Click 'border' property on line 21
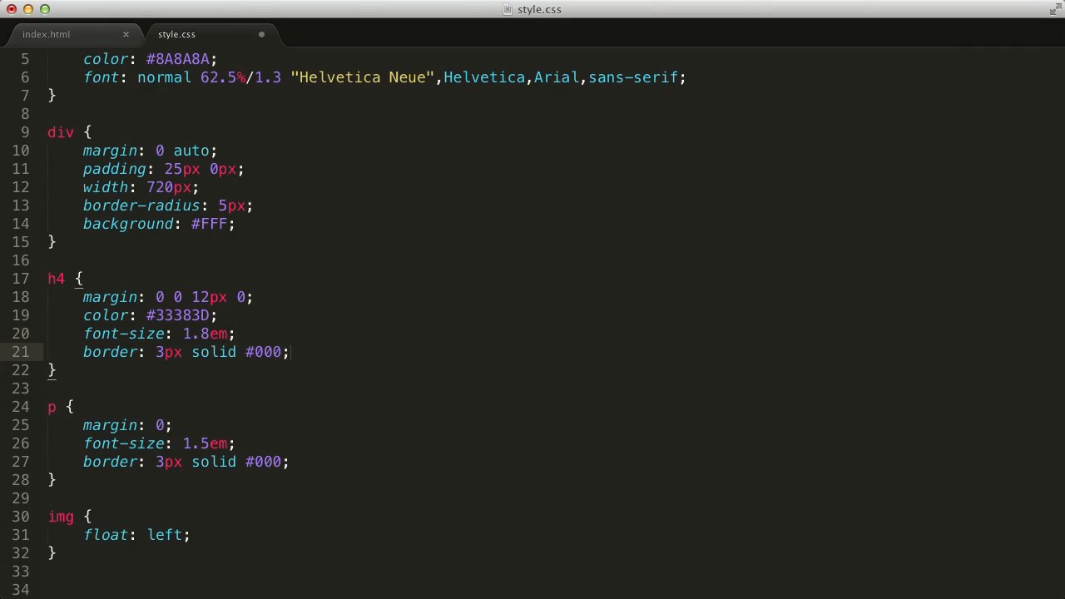The image size is (1065, 599). tap(110, 352)
